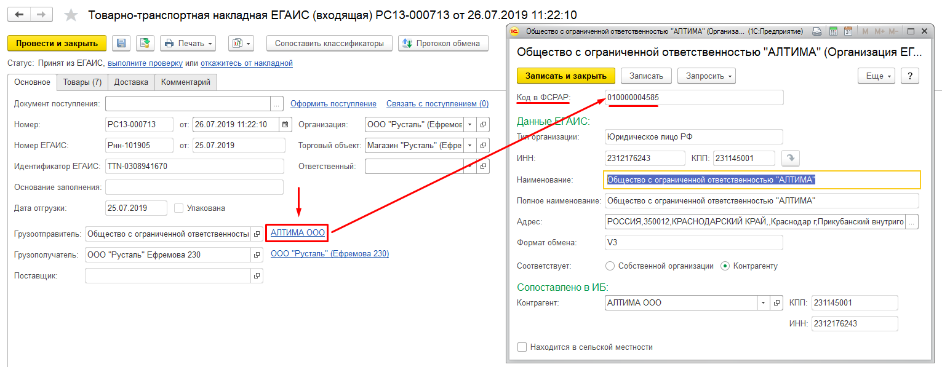Image resolution: width=942 pixels, height=367 pixels.
Task: Click the Код в ФСРАР field
Action: click(x=694, y=97)
